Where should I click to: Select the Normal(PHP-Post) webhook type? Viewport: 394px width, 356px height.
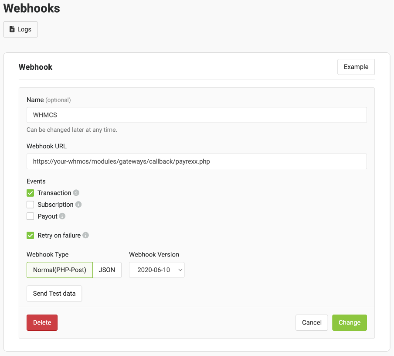pyautogui.click(x=59, y=270)
